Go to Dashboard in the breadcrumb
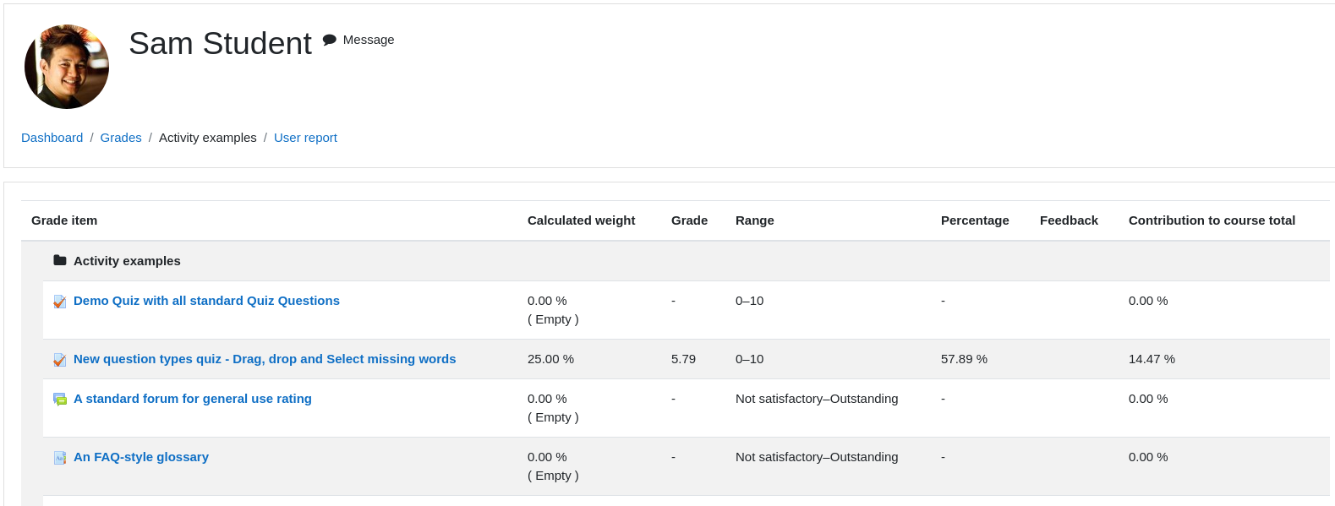 pos(52,138)
